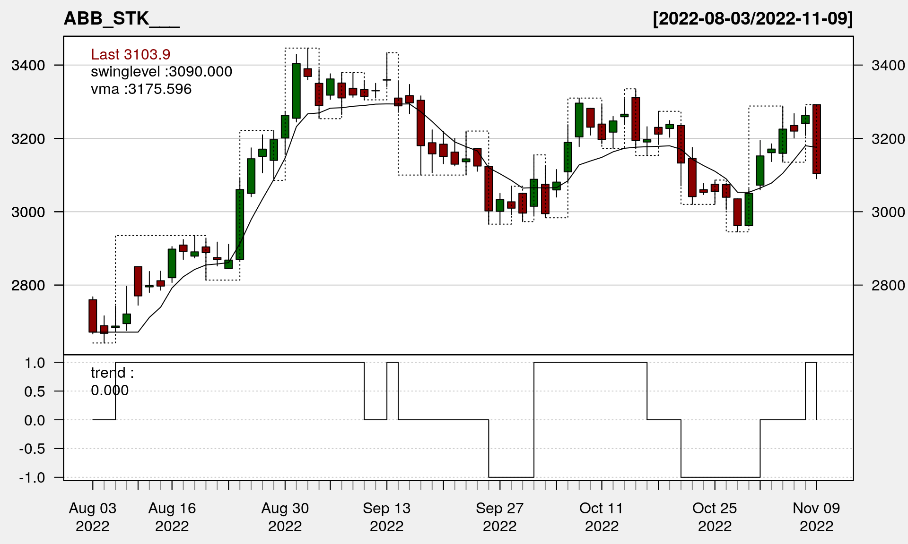This screenshot has height=544, width=908.
Task: Click the first red candlestick on Aug 03
Action: click(93, 315)
